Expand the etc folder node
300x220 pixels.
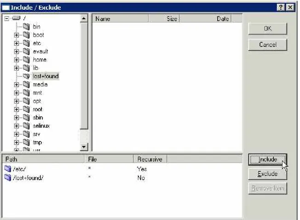17,43
